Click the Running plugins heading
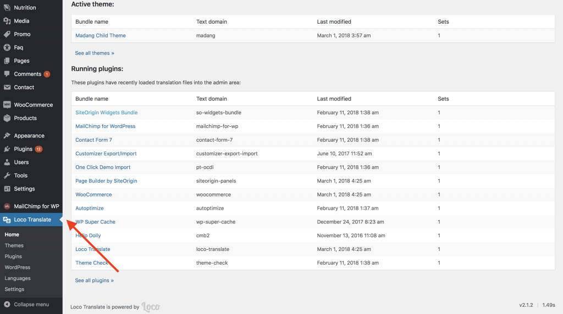This screenshot has height=314, width=563. pyautogui.click(x=97, y=69)
